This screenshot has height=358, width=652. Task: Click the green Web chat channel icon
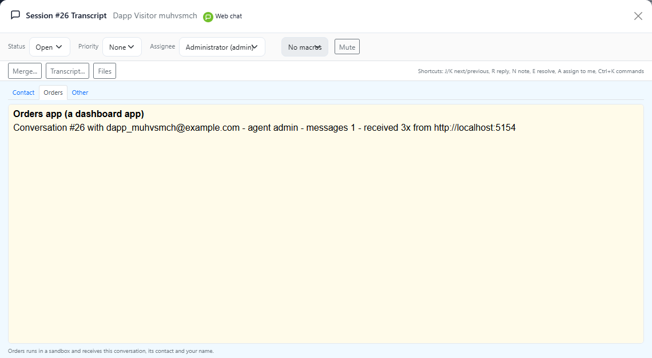208,17
